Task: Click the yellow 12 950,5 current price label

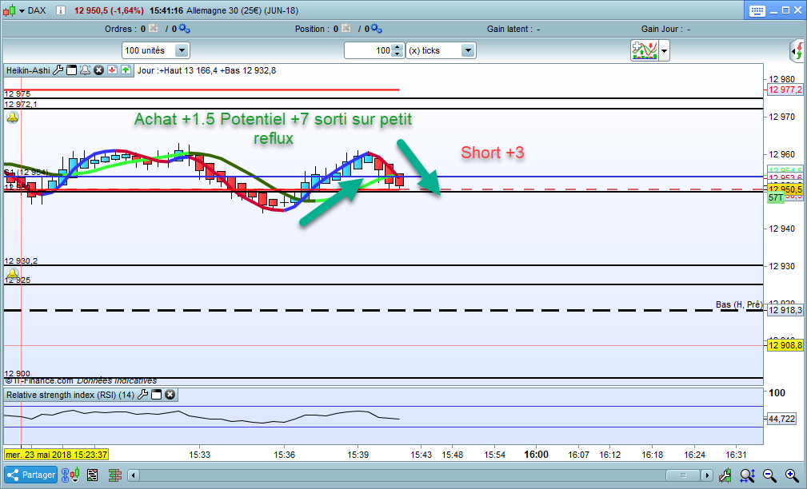Action: (x=785, y=189)
